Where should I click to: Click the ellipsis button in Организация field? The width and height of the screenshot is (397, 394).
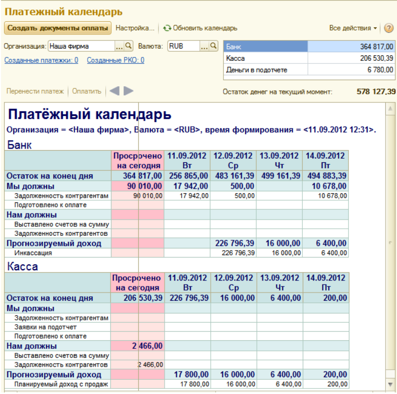(120, 46)
